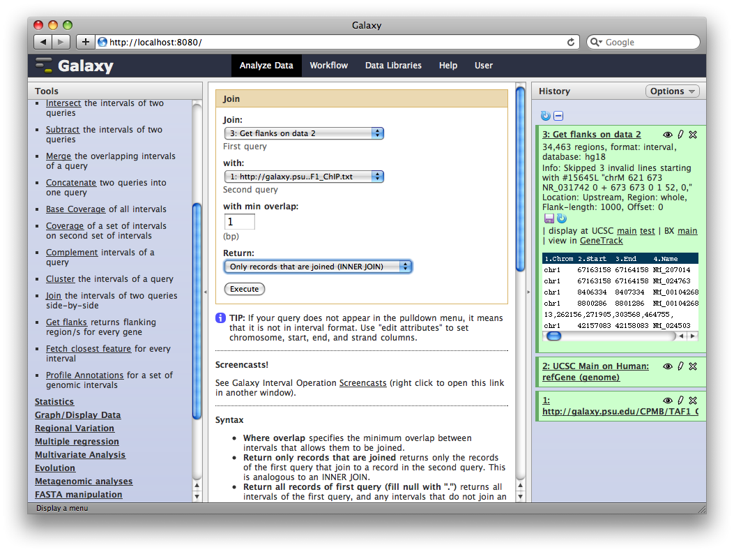The width and height of the screenshot is (734, 552).
Task: Open the Merge tool link
Action: tap(59, 156)
